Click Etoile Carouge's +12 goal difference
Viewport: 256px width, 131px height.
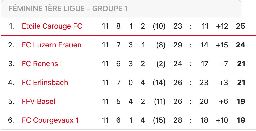(x=222, y=26)
